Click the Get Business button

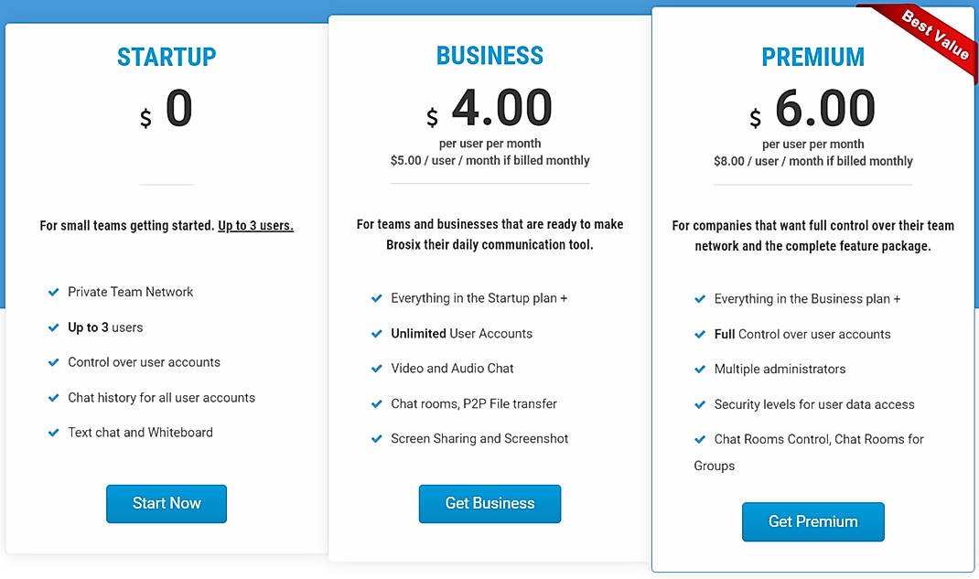489,503
